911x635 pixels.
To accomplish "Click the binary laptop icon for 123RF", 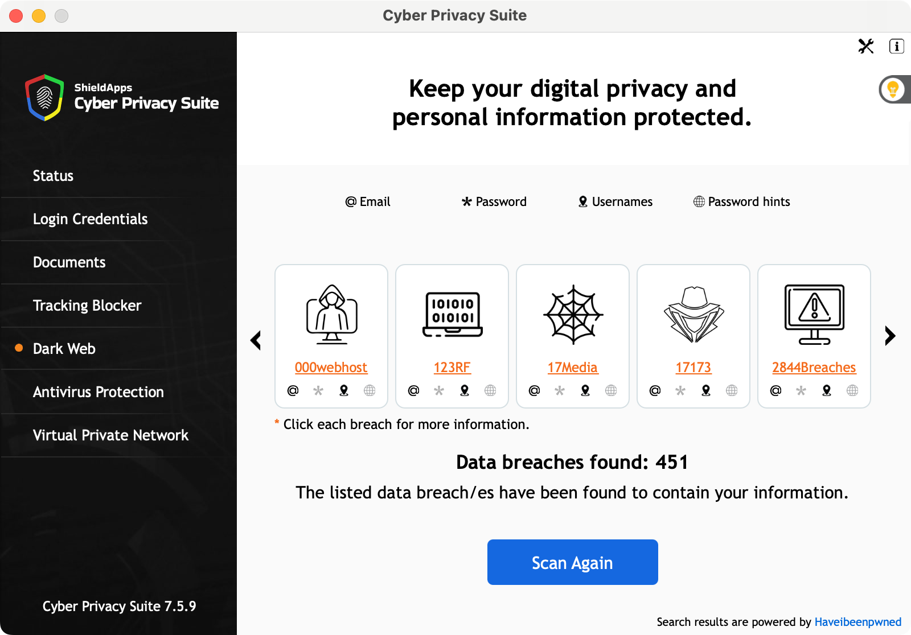I will point(452,314).
